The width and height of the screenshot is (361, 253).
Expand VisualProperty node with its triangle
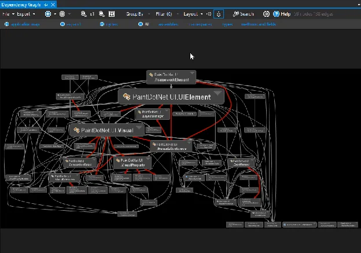148,159
